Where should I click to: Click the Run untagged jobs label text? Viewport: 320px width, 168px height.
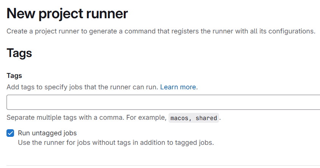(x=47, y=133)
